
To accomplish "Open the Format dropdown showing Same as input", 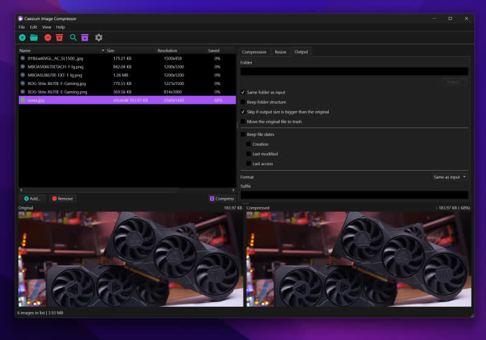I will click(450, 177).
